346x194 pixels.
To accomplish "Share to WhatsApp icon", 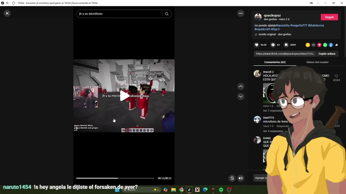I will [x=325, y=45].
